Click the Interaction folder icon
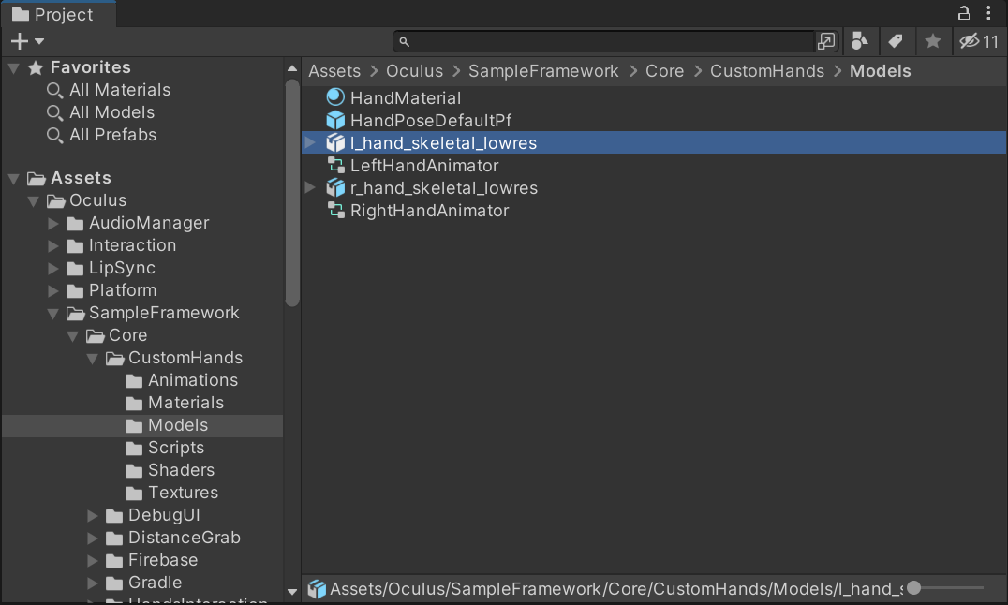The width and height of the screenshot is (1008, 605). [75, 246]
